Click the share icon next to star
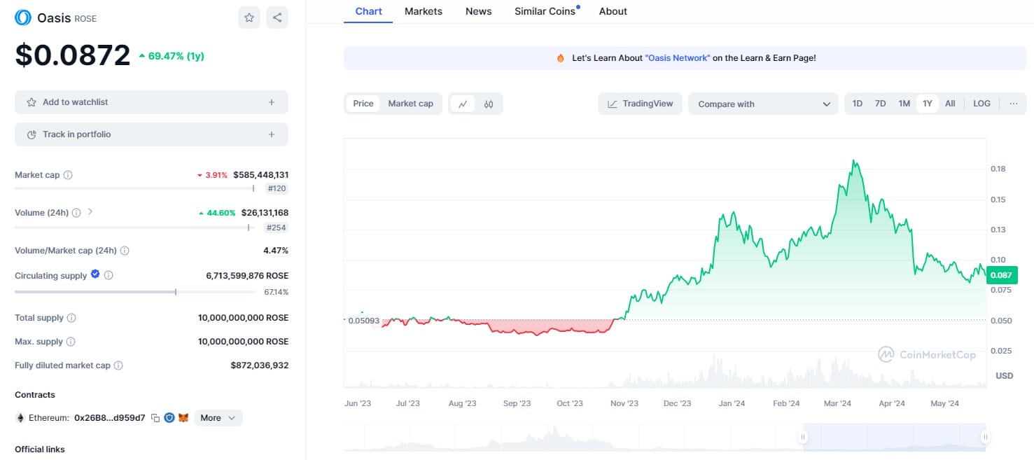This screenshot has width=1034, height=460. (277, 18)
